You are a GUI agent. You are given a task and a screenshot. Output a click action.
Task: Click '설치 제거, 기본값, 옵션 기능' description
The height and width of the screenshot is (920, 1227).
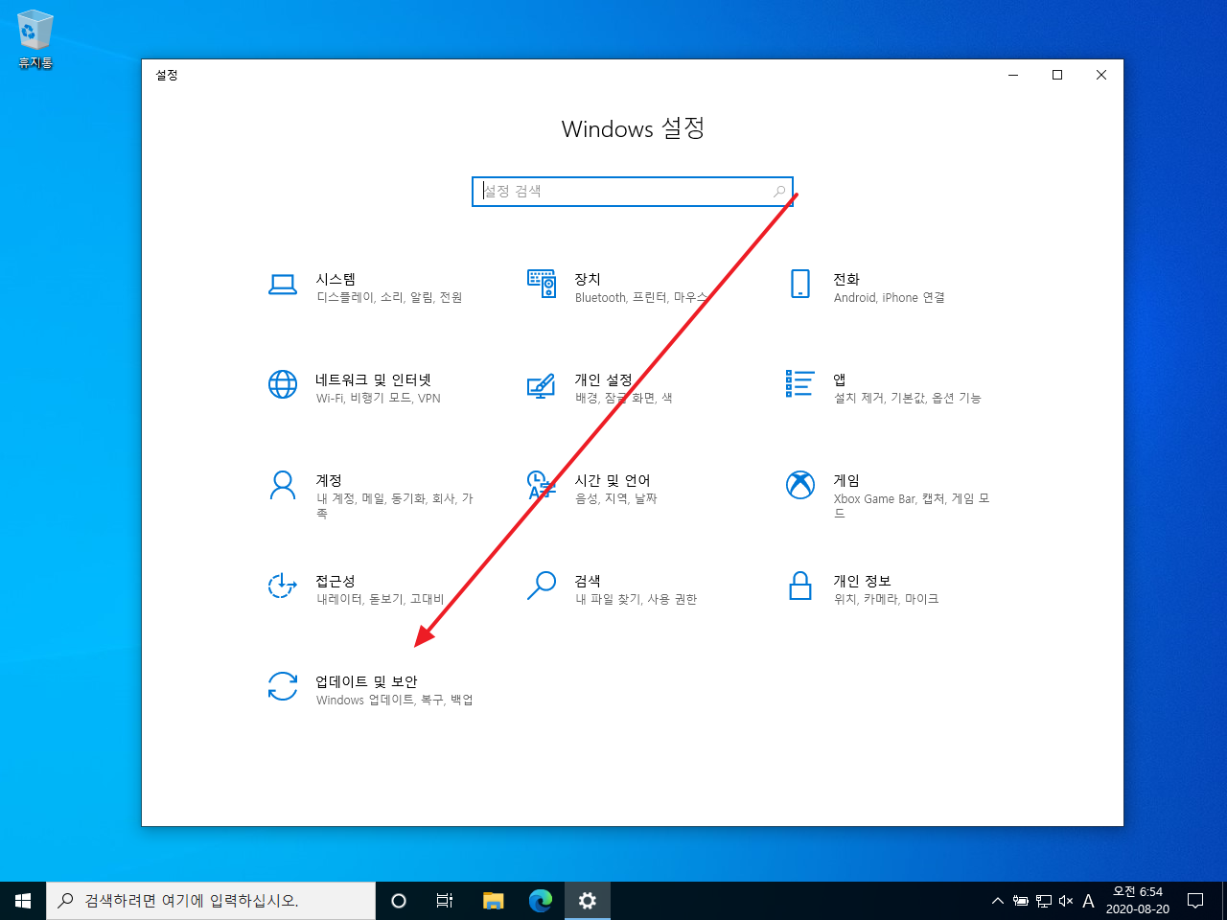coord(908,398)
